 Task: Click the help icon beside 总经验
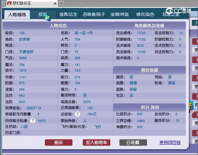tap(78, 114)
